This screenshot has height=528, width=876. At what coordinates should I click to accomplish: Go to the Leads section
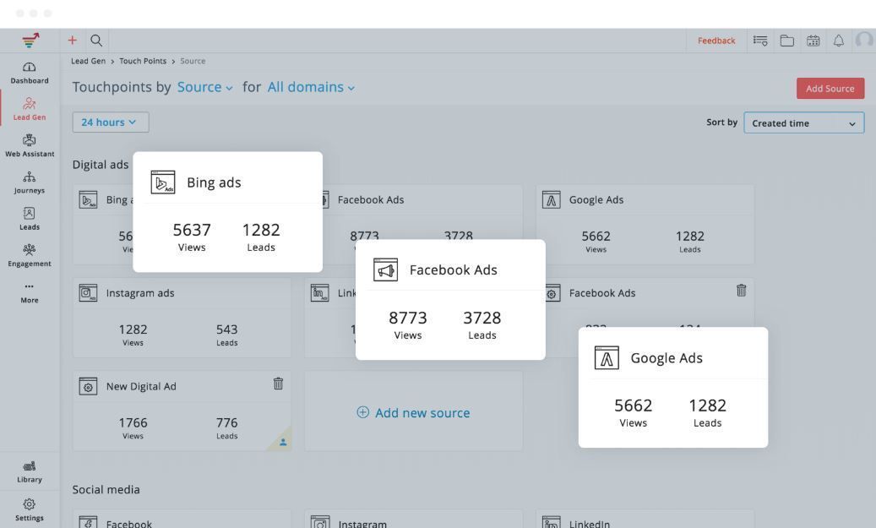[30, 219]
